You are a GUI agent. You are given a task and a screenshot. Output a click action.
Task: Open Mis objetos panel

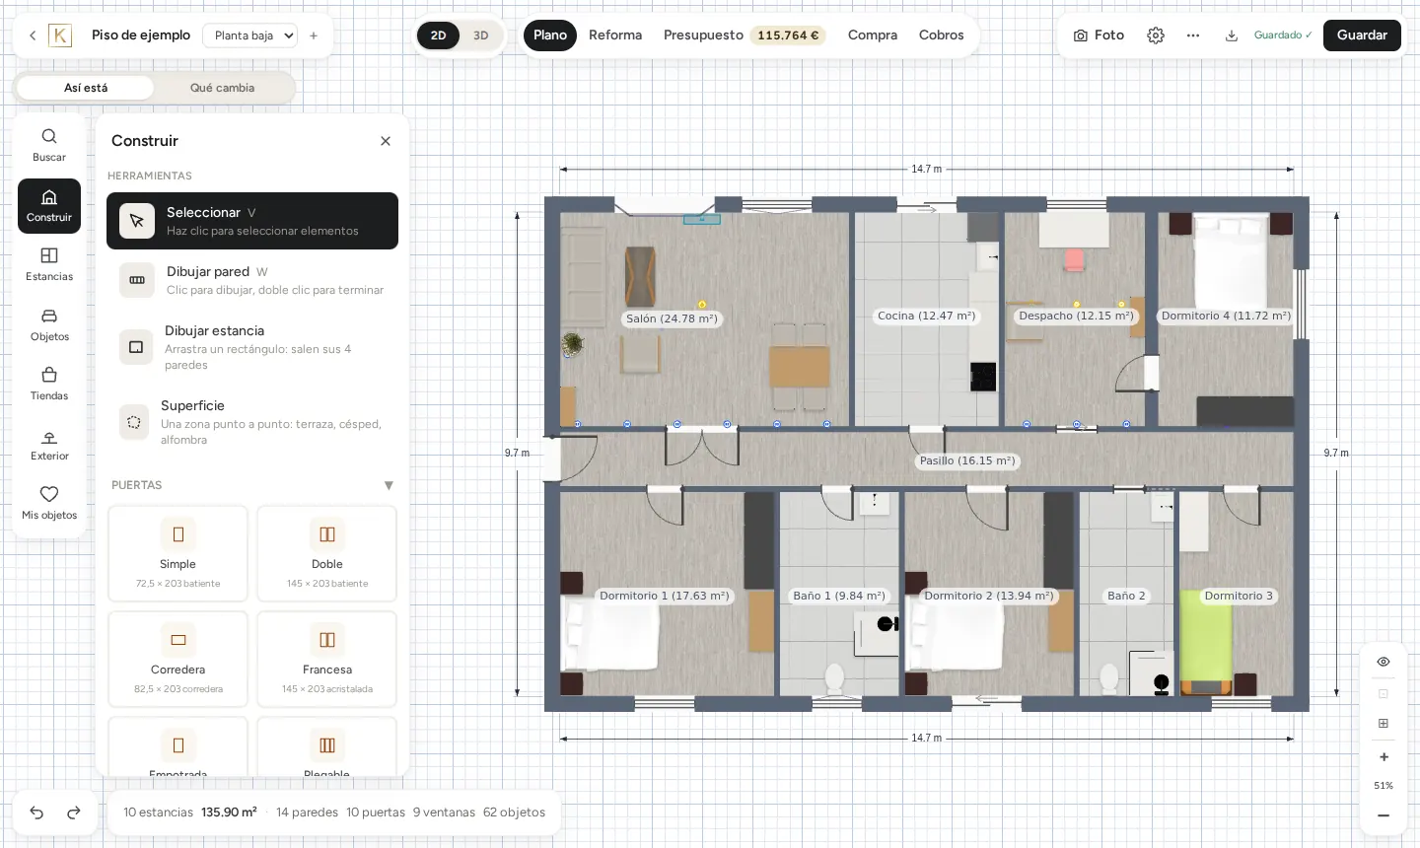click(49, 504)
